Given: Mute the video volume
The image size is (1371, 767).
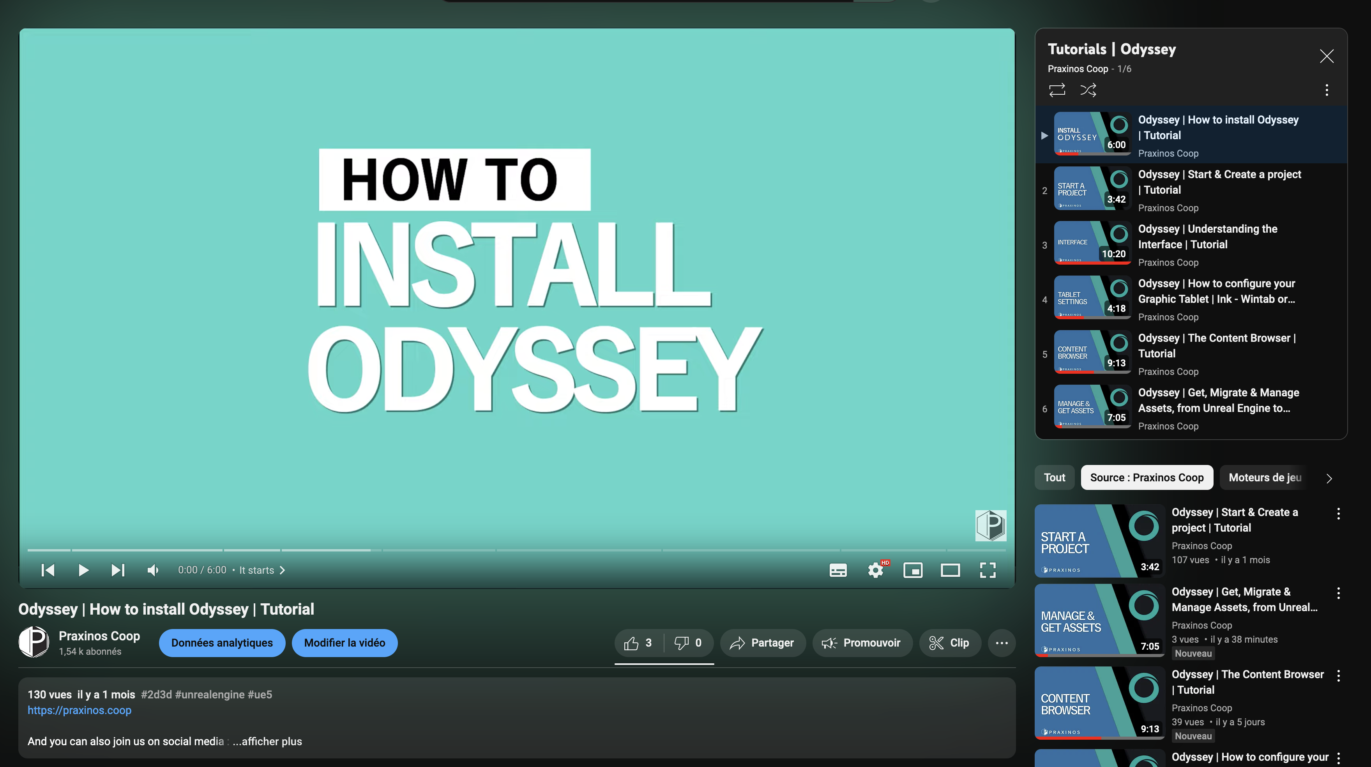Looking at the screenshot, I should (153, 570).
